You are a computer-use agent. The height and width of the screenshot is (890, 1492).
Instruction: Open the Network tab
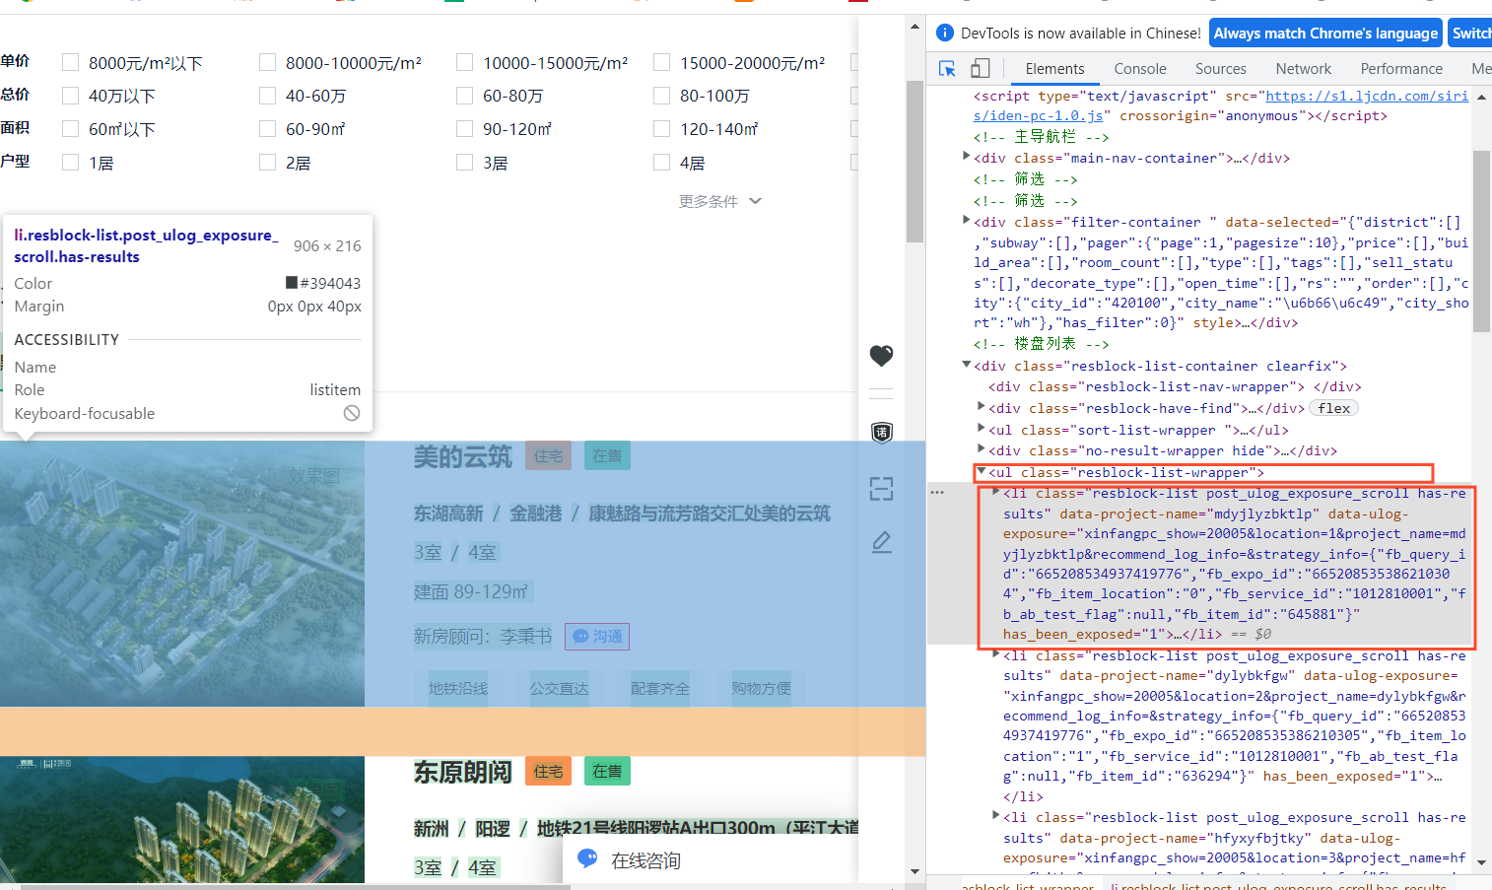pos(1303,69)
